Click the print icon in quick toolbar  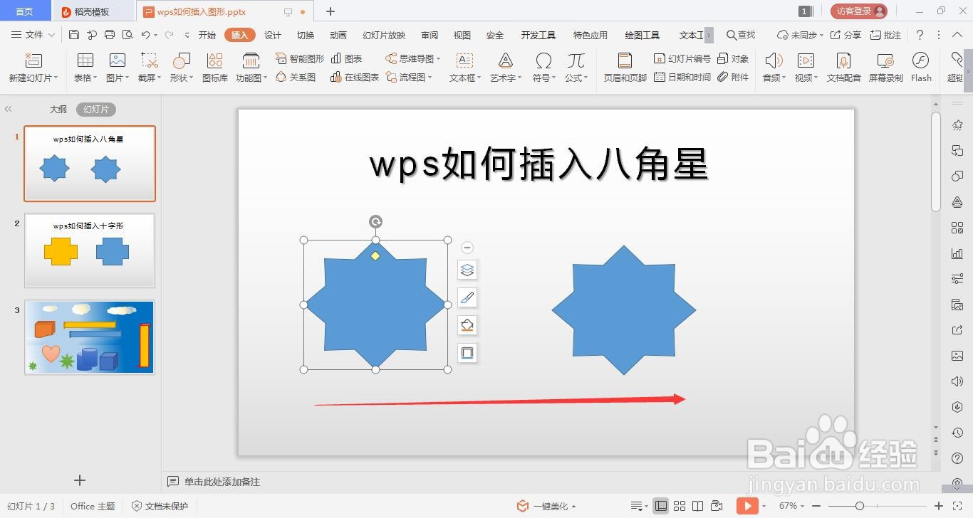[x=110, y=35]
